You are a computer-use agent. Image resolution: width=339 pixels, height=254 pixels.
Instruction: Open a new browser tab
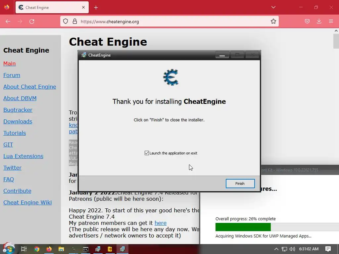pos(96,8)
